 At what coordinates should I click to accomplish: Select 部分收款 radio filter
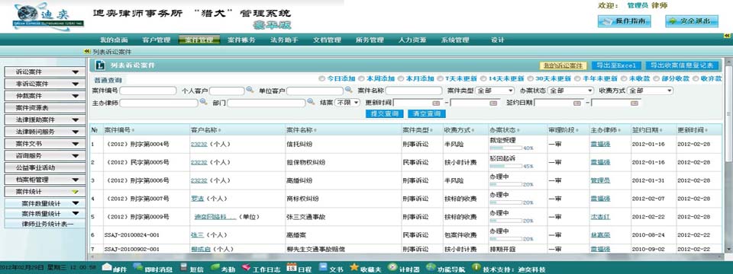click(656, 78)
